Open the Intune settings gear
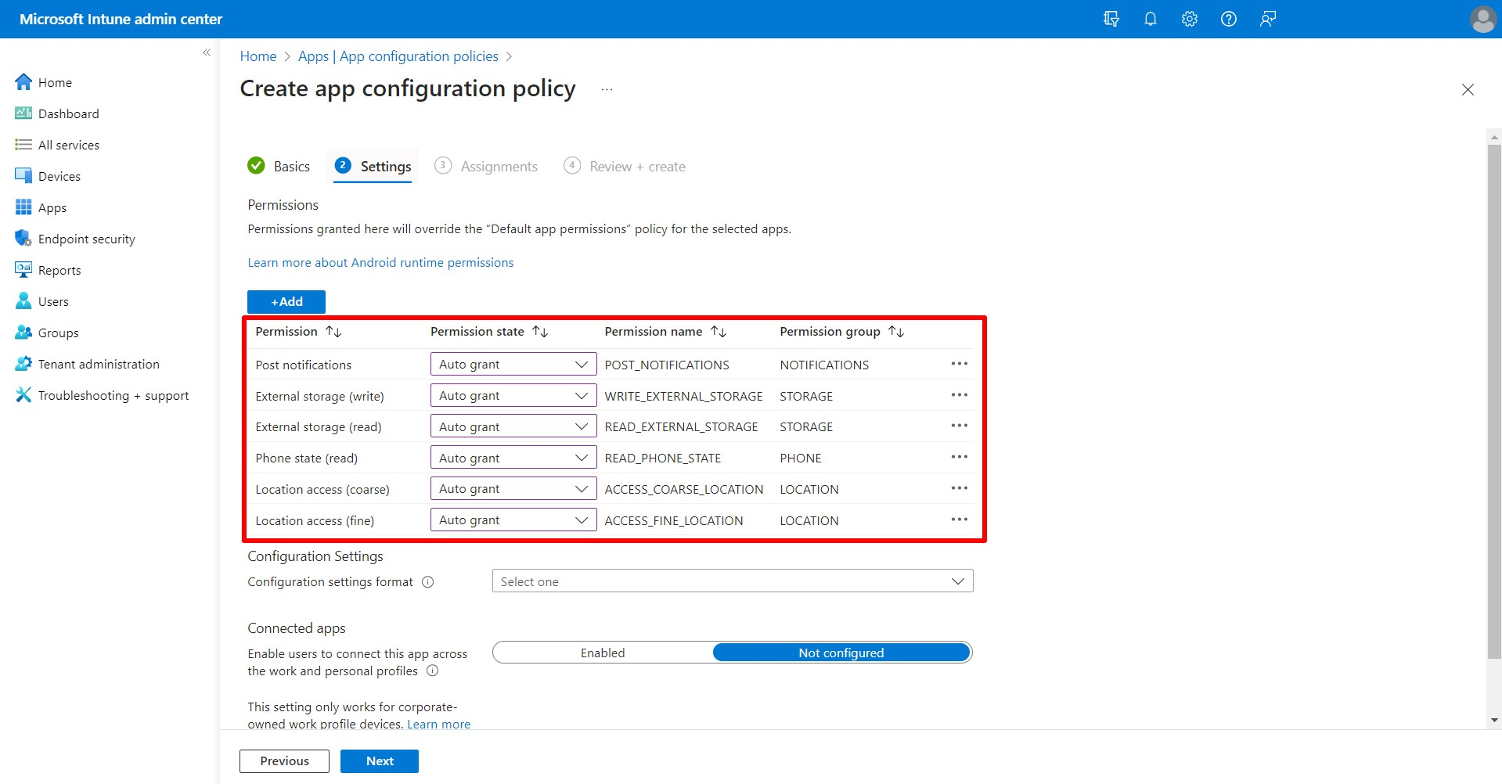This screenshot has height=784, width=1502. [1189, 18]
